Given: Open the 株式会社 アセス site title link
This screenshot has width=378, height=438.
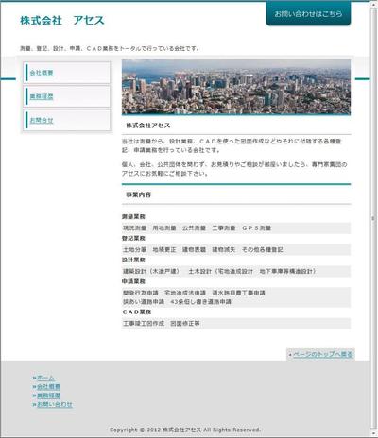Looking at the screenshot, I should pos(62,21).
